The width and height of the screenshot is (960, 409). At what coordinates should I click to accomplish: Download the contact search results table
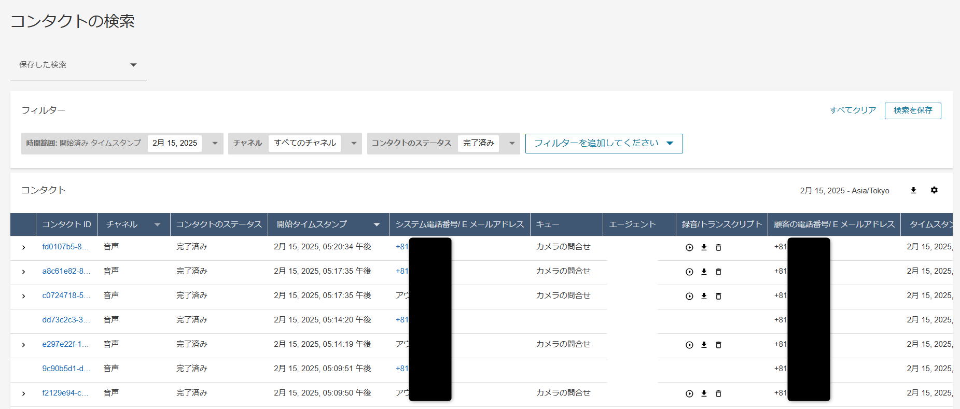point(913,191)
